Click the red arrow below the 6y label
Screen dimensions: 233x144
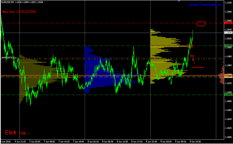[x=194, y=62]
